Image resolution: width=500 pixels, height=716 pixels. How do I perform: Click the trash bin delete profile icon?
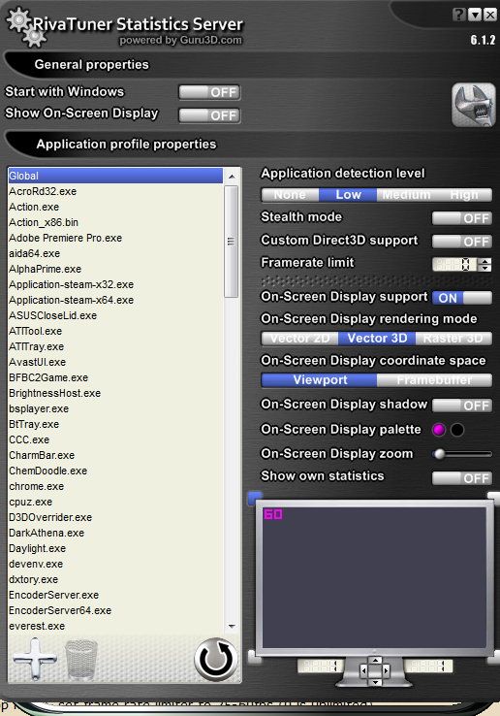click(81, 660)
